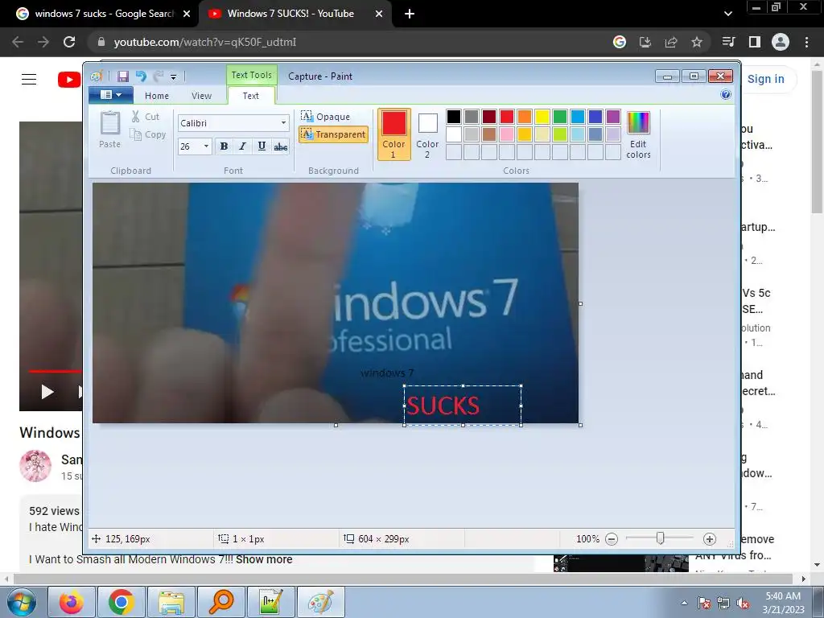The height and width of the screenshot is (618, 824).
Task: Click the YouTube Sign in button
Action: [x=766, y=80]
